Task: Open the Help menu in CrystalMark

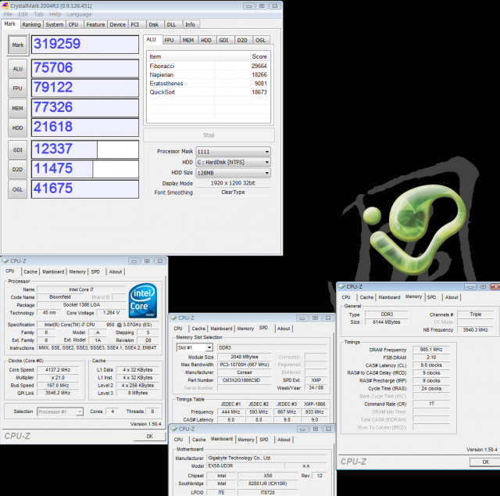Action: pos(55,14)
